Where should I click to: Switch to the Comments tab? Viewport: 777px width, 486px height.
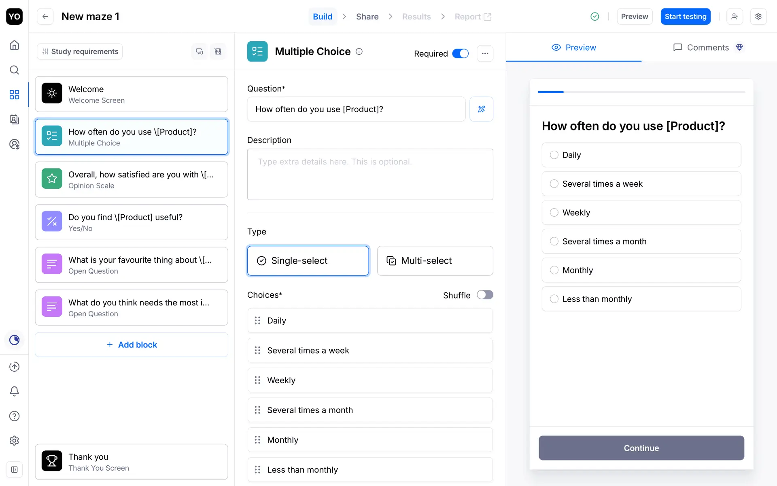[708, 47]
